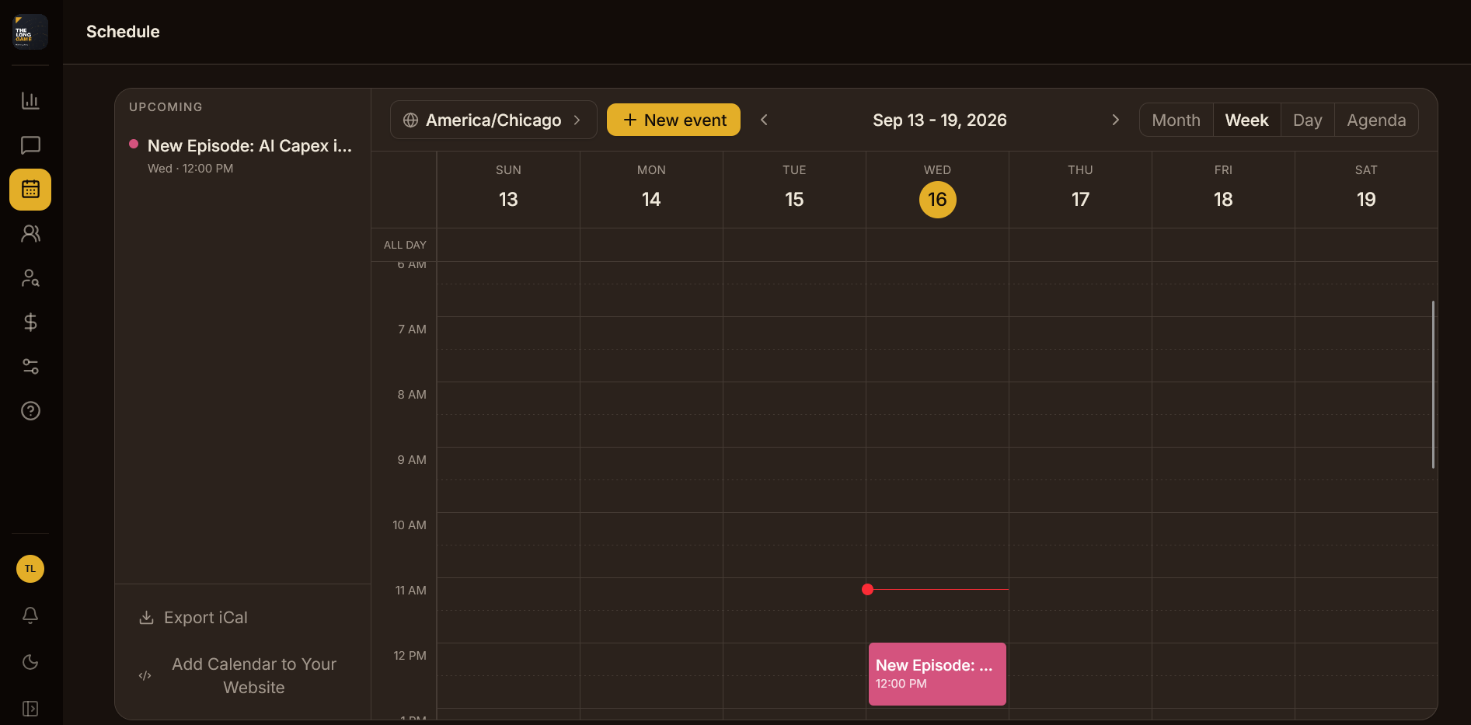Open the messages chat bubble icon
The height and width of the screenshot is (725, 1471).
30,145
